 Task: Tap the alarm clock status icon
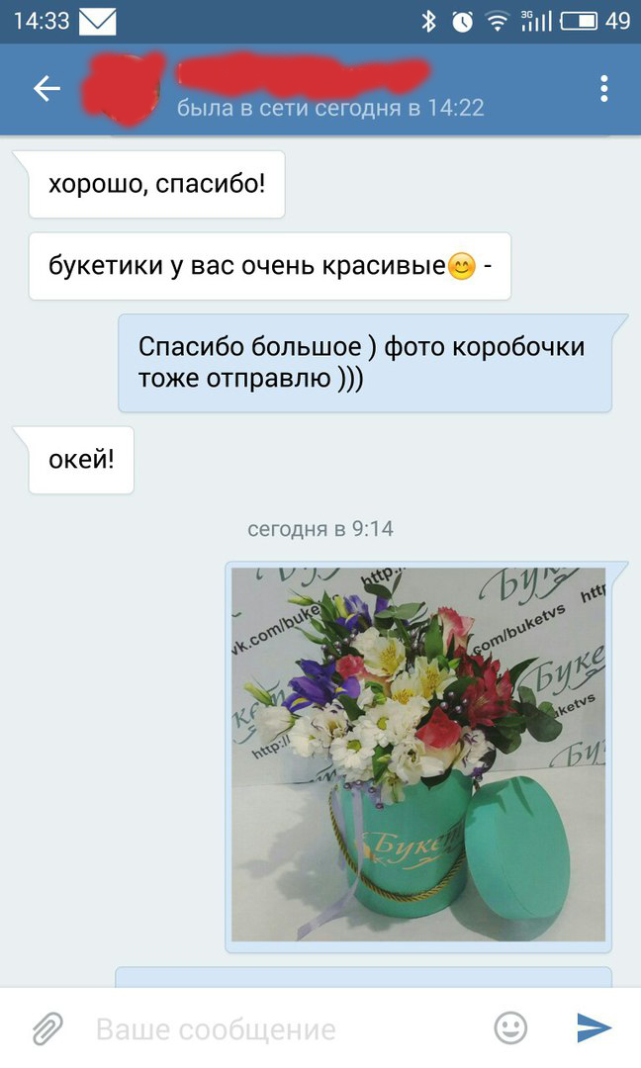[462, 22]
